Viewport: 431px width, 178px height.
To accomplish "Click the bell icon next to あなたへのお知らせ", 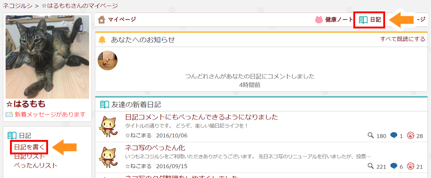I will point(102,40).
